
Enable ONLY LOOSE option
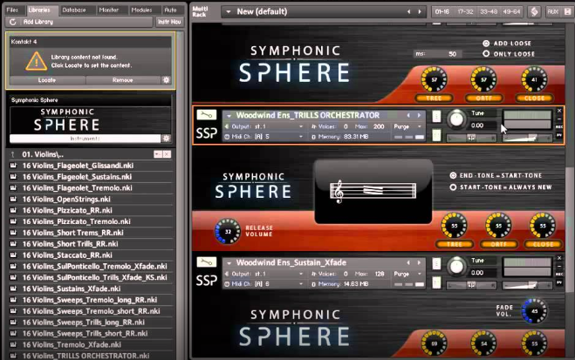[486, 54]
